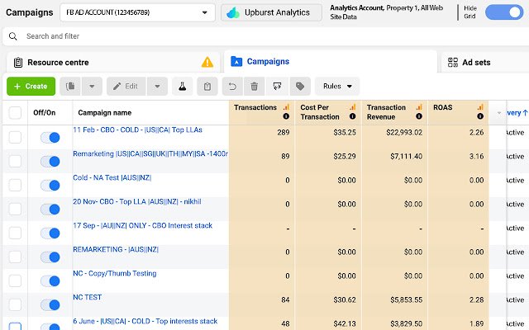The image size is (529, 330).
Task: Click the Off/On column header
Action: [x=44, y=113]
